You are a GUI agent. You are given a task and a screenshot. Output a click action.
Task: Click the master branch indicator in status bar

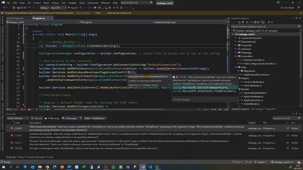(x=261, y=162)
